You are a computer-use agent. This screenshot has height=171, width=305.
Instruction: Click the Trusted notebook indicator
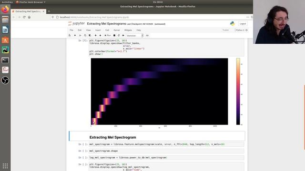(225, 30)
